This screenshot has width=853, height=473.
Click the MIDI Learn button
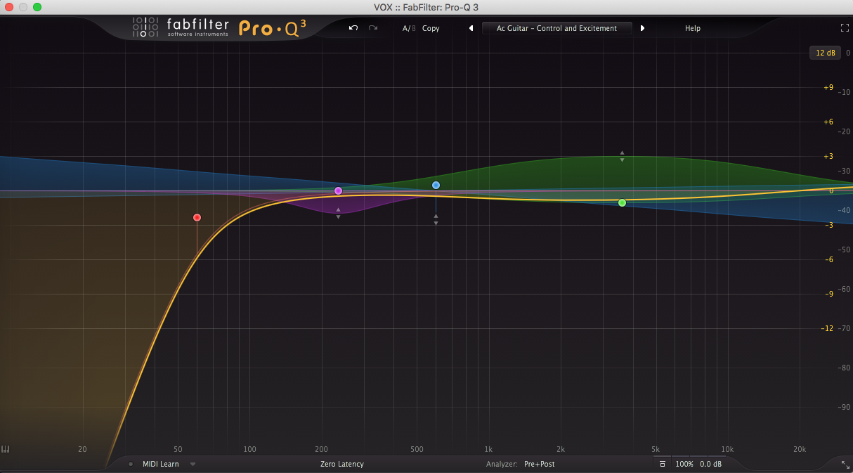161,464
